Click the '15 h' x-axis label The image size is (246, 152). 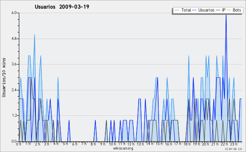point(159,144)
